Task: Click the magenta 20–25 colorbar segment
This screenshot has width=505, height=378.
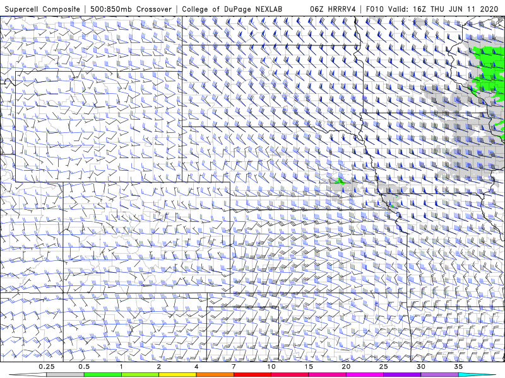Action: 365,375
